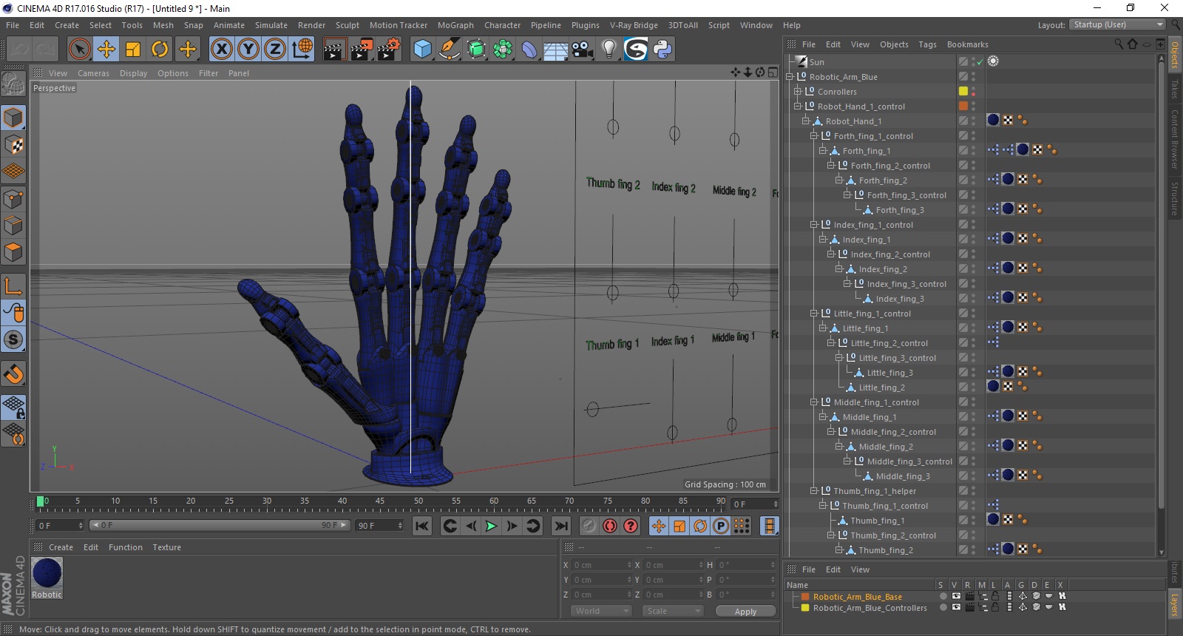Select the Thumb_fing_2 object
This screenshot has width=1183, height=636.
click(885, 550)
